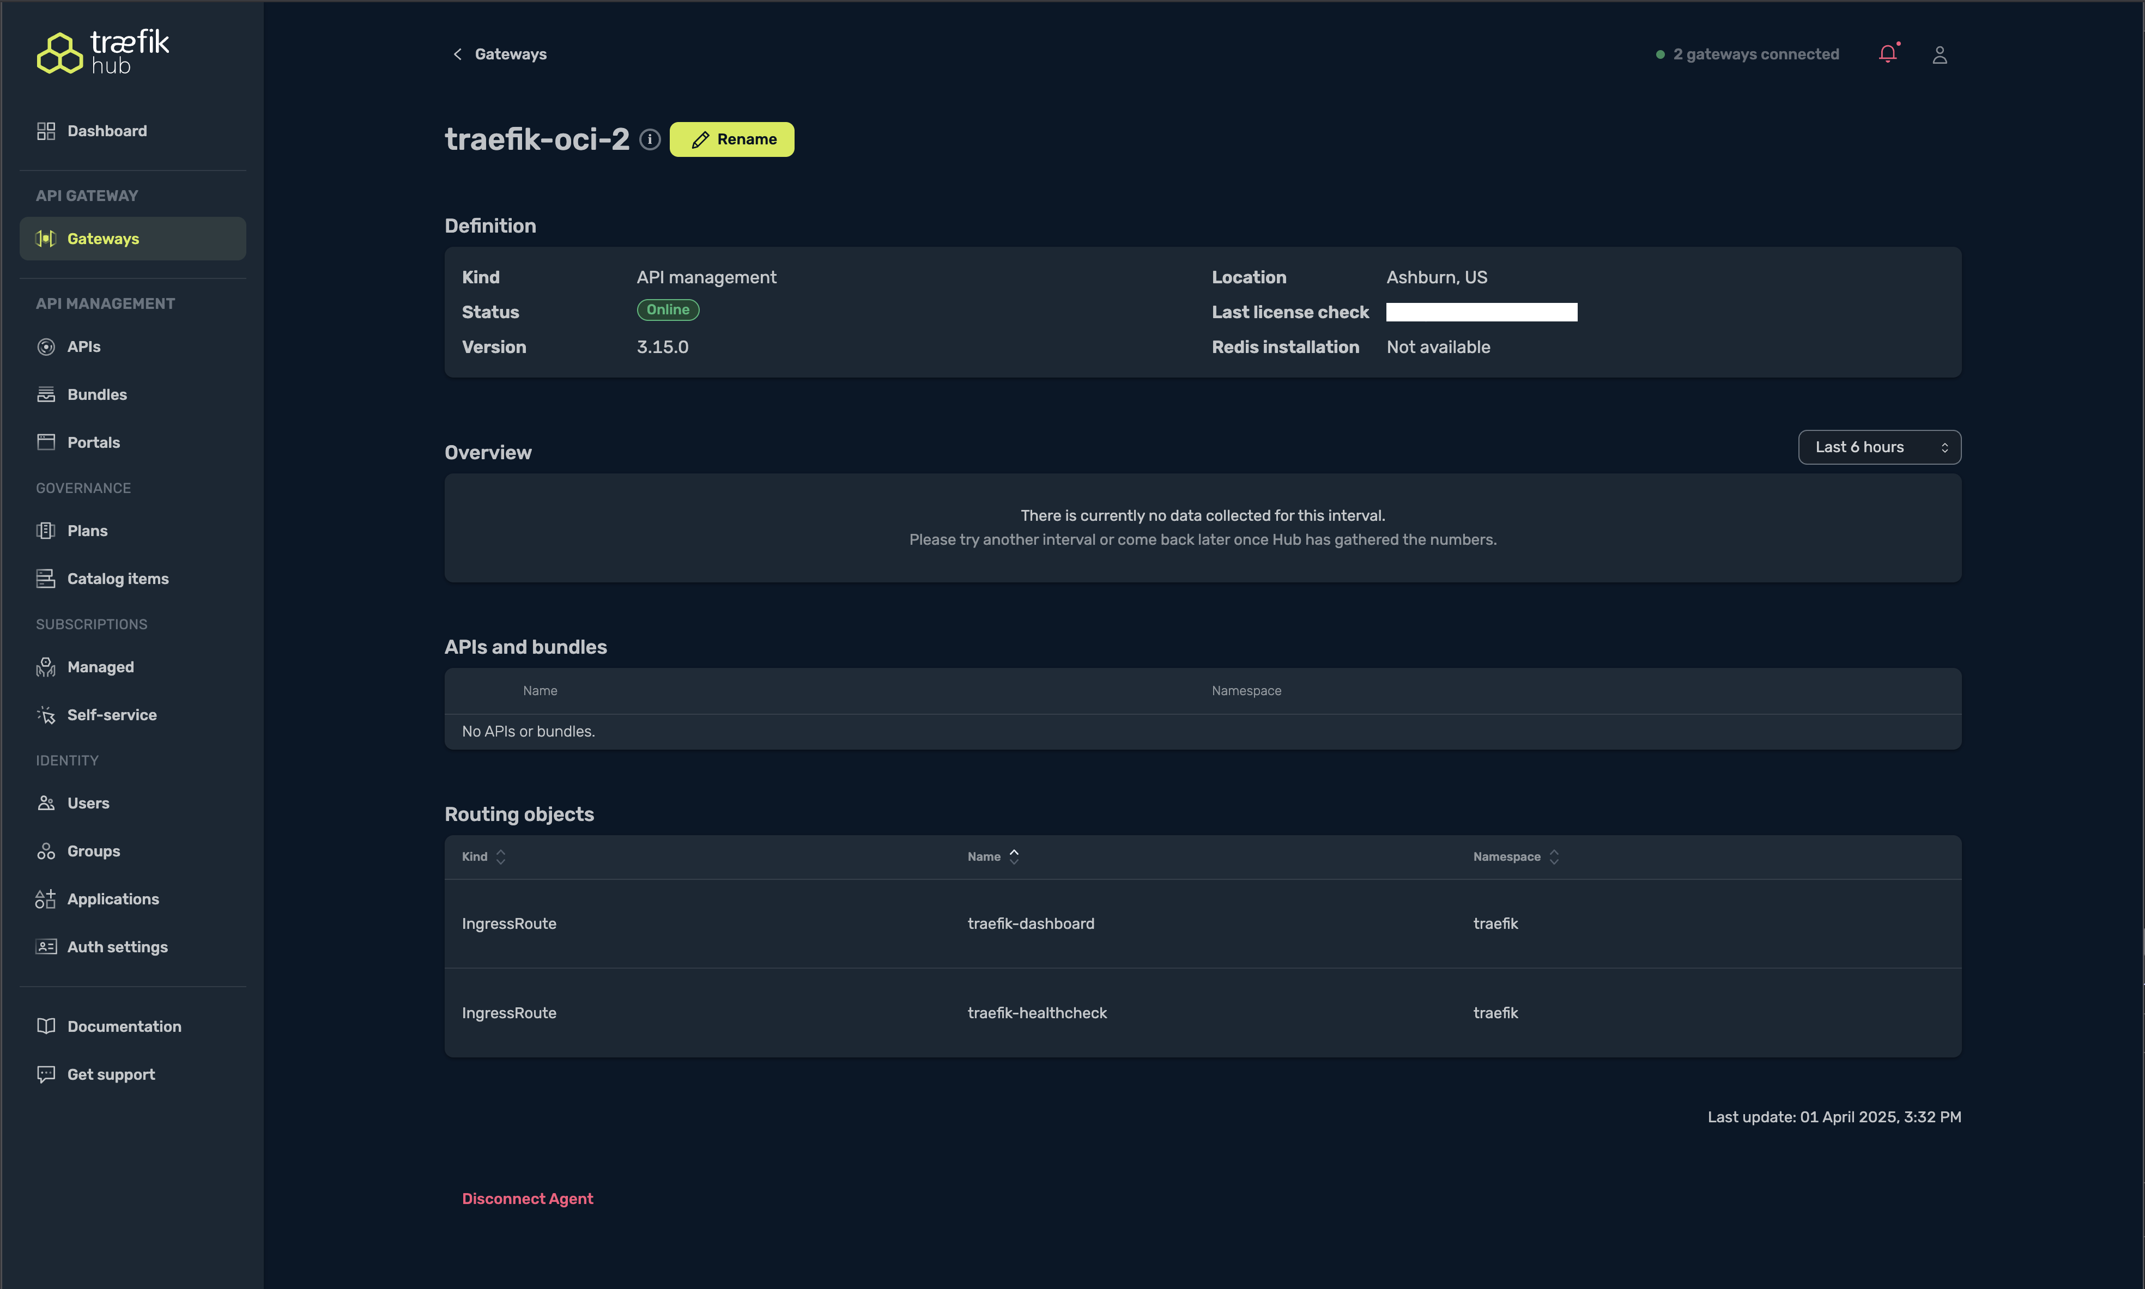This screenshot has width=2145, height=1289.
Task: Go back via the Gateways chevron
Action: pyautogui.click(x=457, y=54)
